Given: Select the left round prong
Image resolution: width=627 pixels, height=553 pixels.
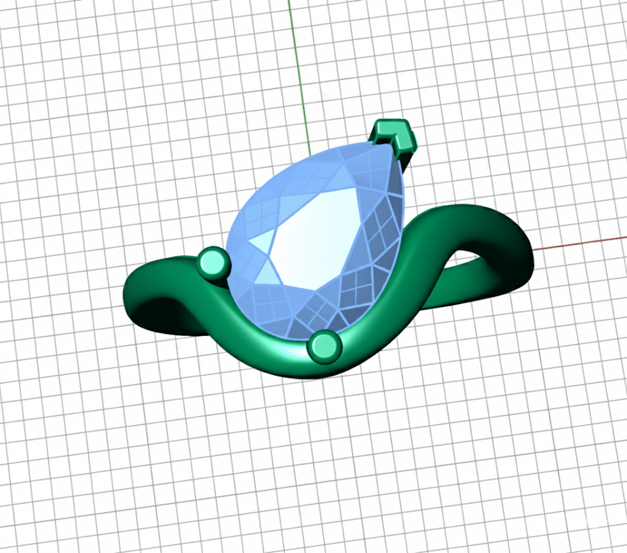Looking at the screenshot, I should pos(214,263).
